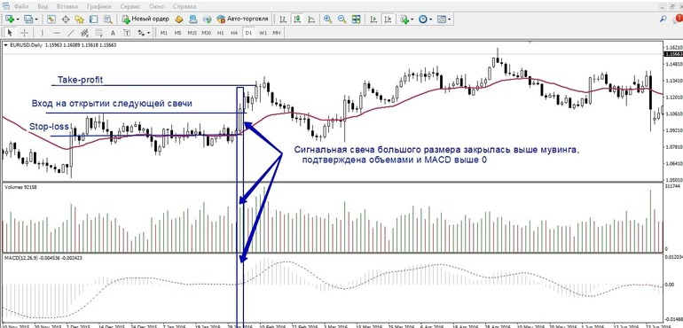Choose the text label tool marked A

113,33
